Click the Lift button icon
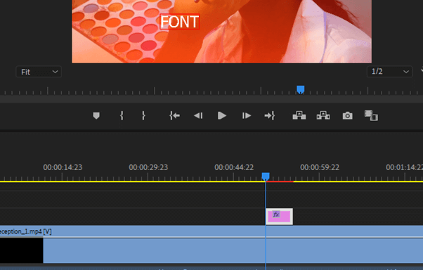Viewport: 423px width, 270px height. tap(299, 115)
